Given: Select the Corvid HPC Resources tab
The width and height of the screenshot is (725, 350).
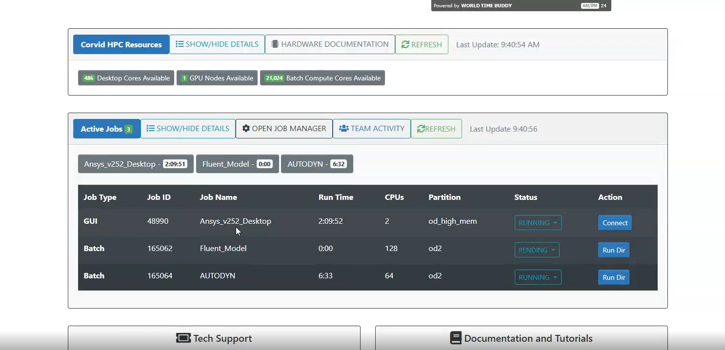Looking at the screenshot, I should [121, 44].
